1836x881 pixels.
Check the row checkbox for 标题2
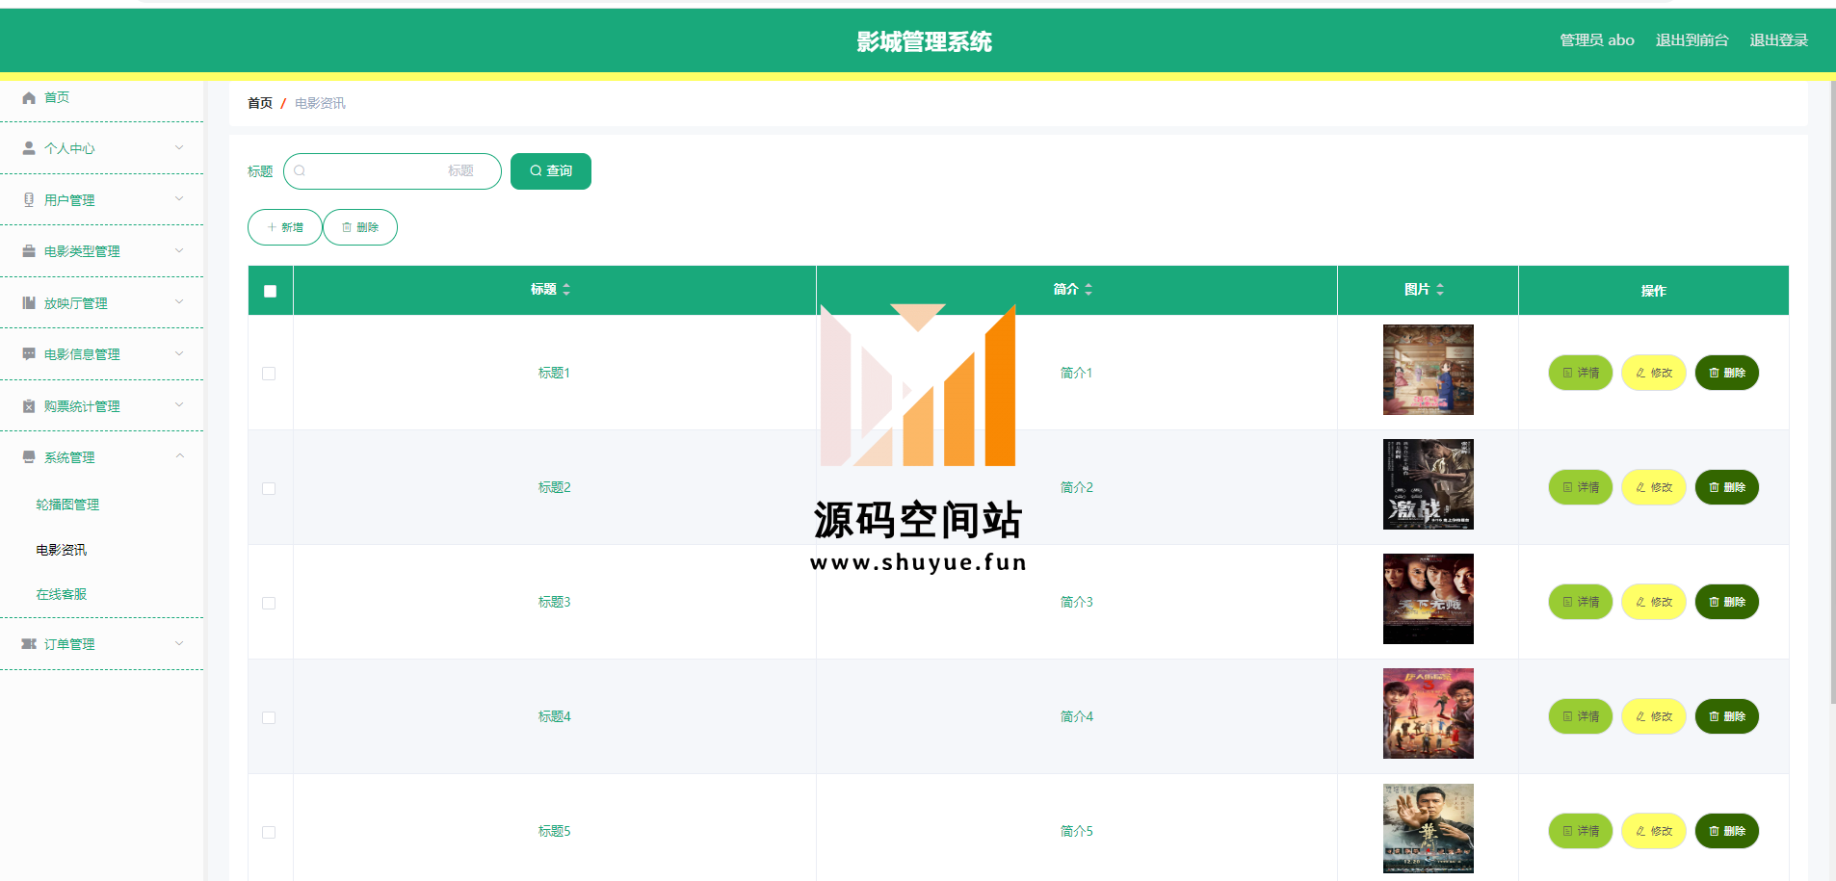pyautogui.click(x=269, y=488)
